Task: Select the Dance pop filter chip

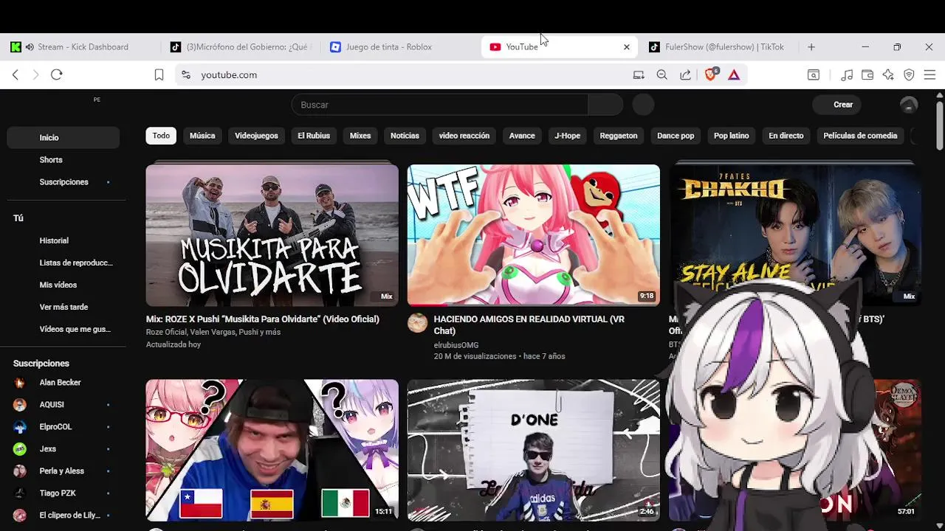Action: [676, 136]
